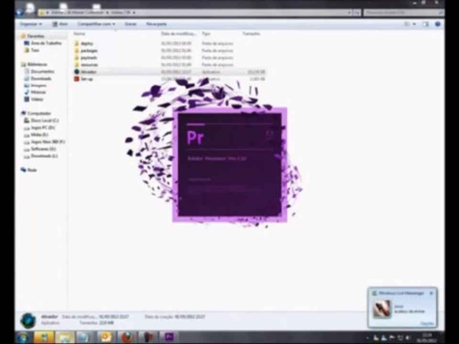Click the Set-up application icon
459x344 pixels.
point(76,79)
